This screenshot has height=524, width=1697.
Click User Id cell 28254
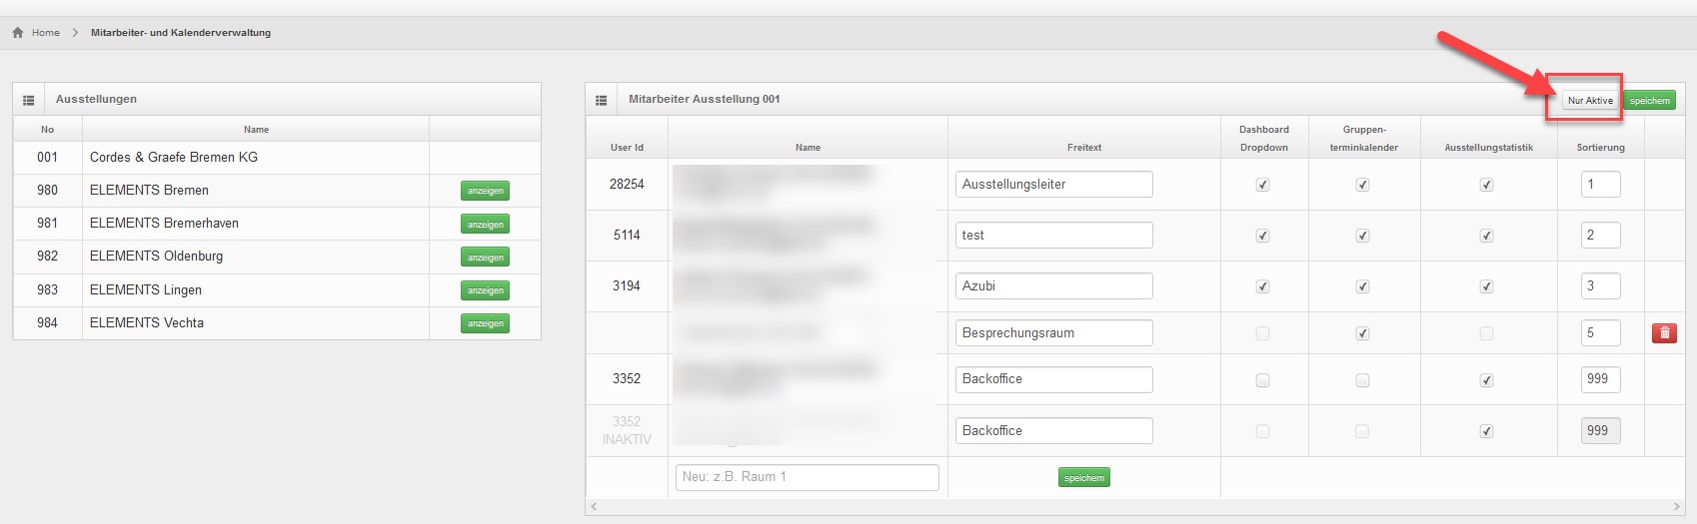point(627,185)
